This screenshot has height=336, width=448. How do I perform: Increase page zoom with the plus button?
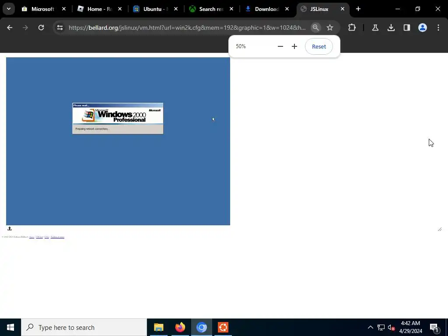pos(294,46)
